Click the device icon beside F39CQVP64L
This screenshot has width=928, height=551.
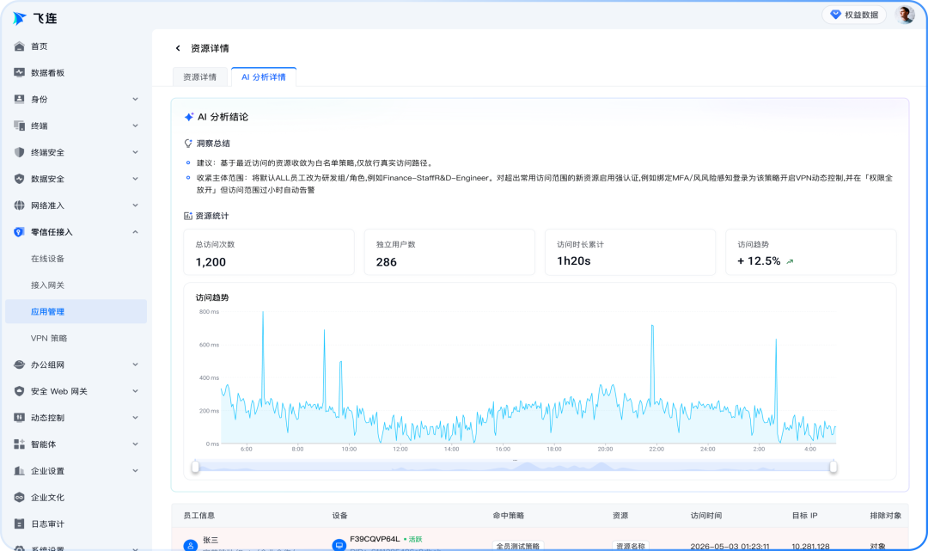click(339, 545)
